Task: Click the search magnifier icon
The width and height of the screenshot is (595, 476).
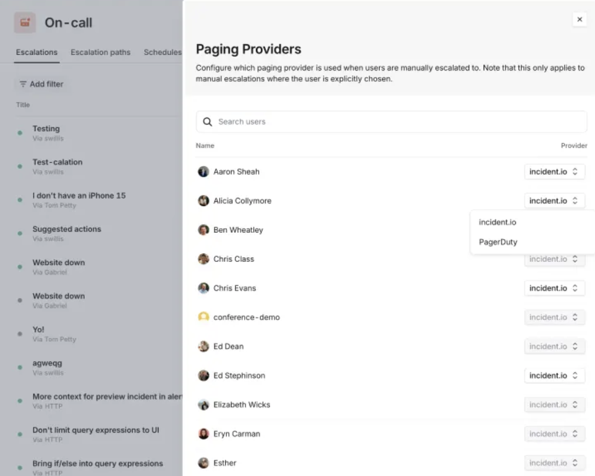Action: tap(207, 122)
